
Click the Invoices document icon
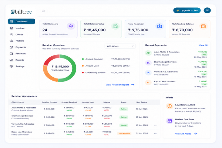[11, 28]
